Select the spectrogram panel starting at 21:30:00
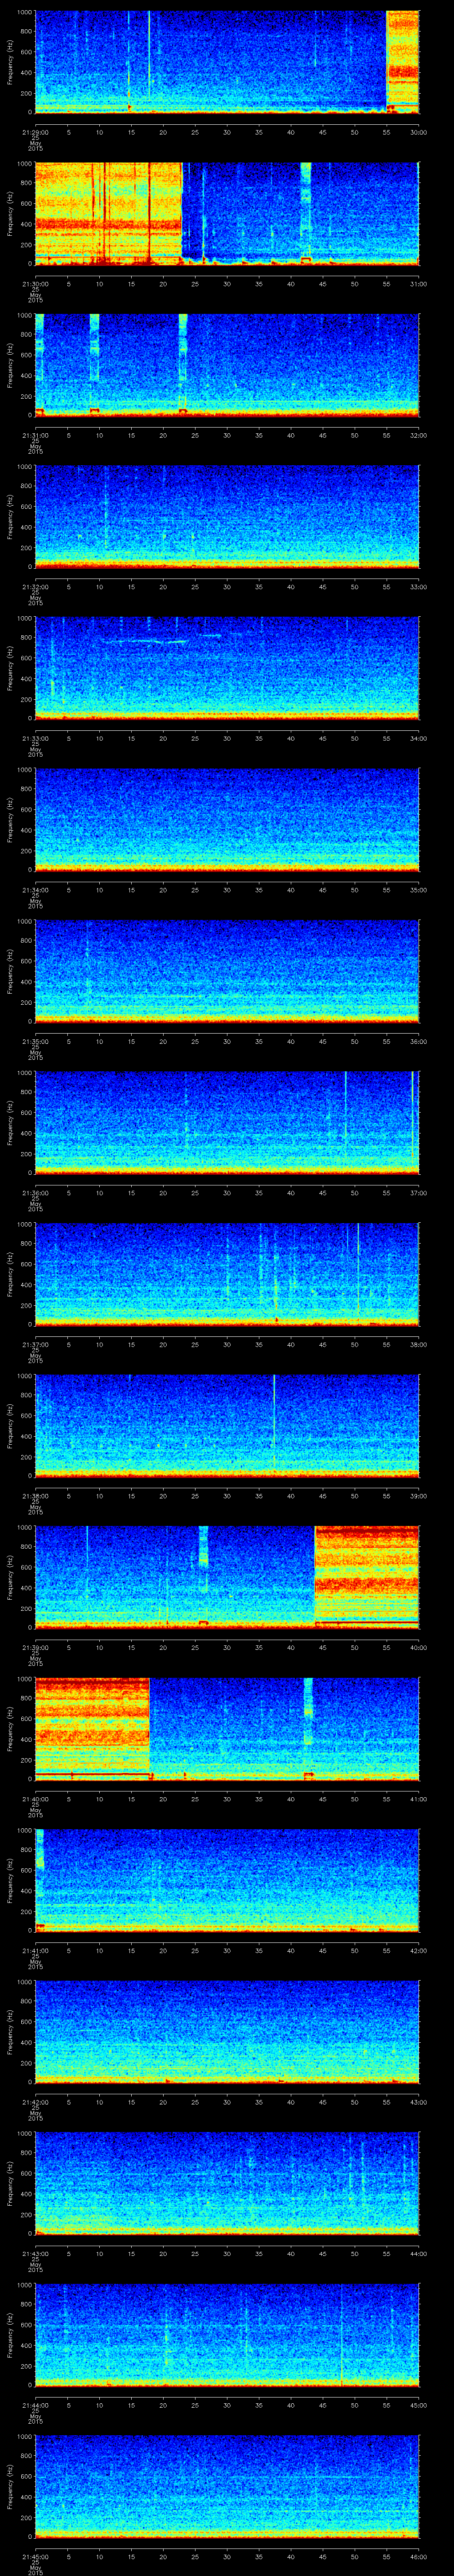454x2576 pixels. [x=227, y=213]
